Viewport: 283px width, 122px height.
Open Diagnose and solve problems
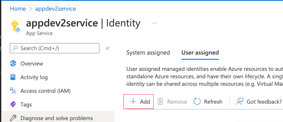pos(57,118)
